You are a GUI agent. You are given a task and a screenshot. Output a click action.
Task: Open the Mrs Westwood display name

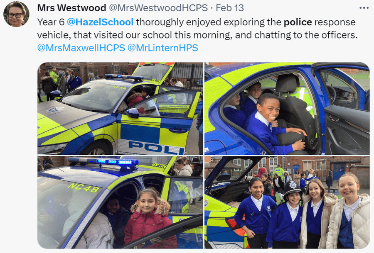click(71, 8)
